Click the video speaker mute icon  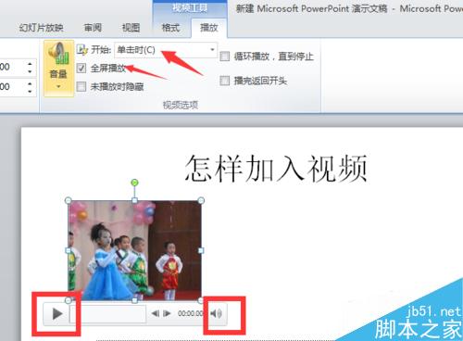[217, 314]
